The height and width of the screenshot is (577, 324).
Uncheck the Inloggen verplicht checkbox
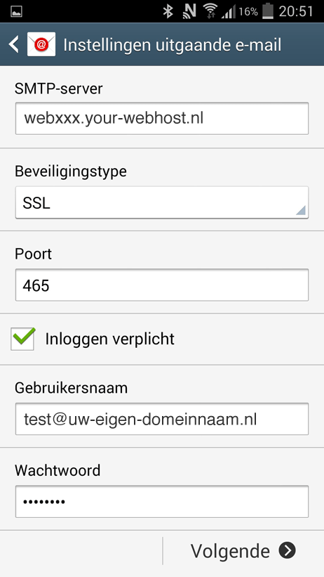click(x=23, y=339)
